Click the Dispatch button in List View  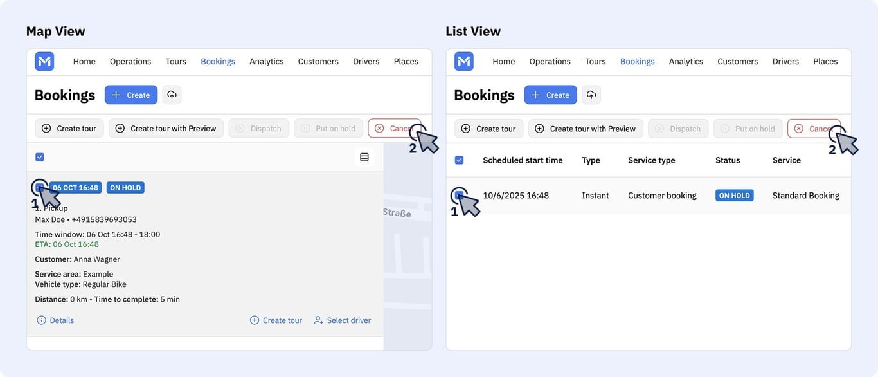[679, 128]
